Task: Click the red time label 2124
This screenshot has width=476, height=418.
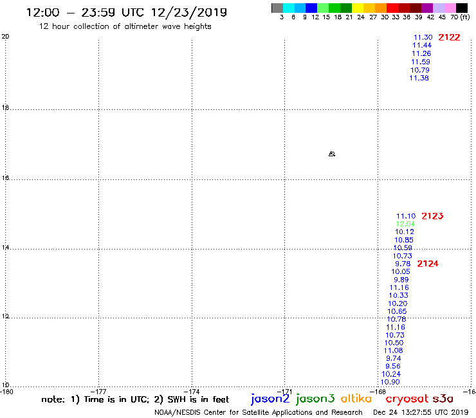Action: [428, 264]
